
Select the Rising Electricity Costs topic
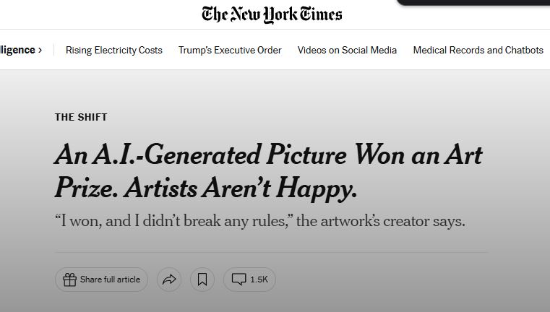[x=114, y=50]
